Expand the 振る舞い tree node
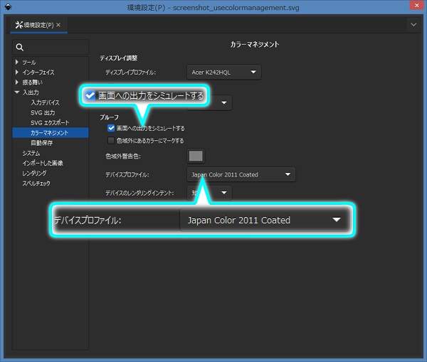427x362 pixels. (16, 82)
